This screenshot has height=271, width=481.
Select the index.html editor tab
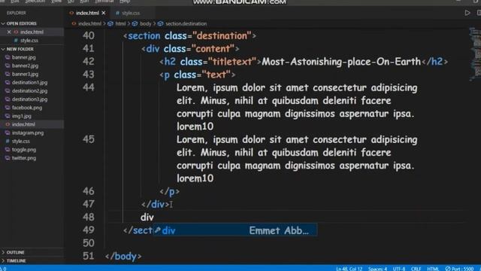click(x=87, y=13)
